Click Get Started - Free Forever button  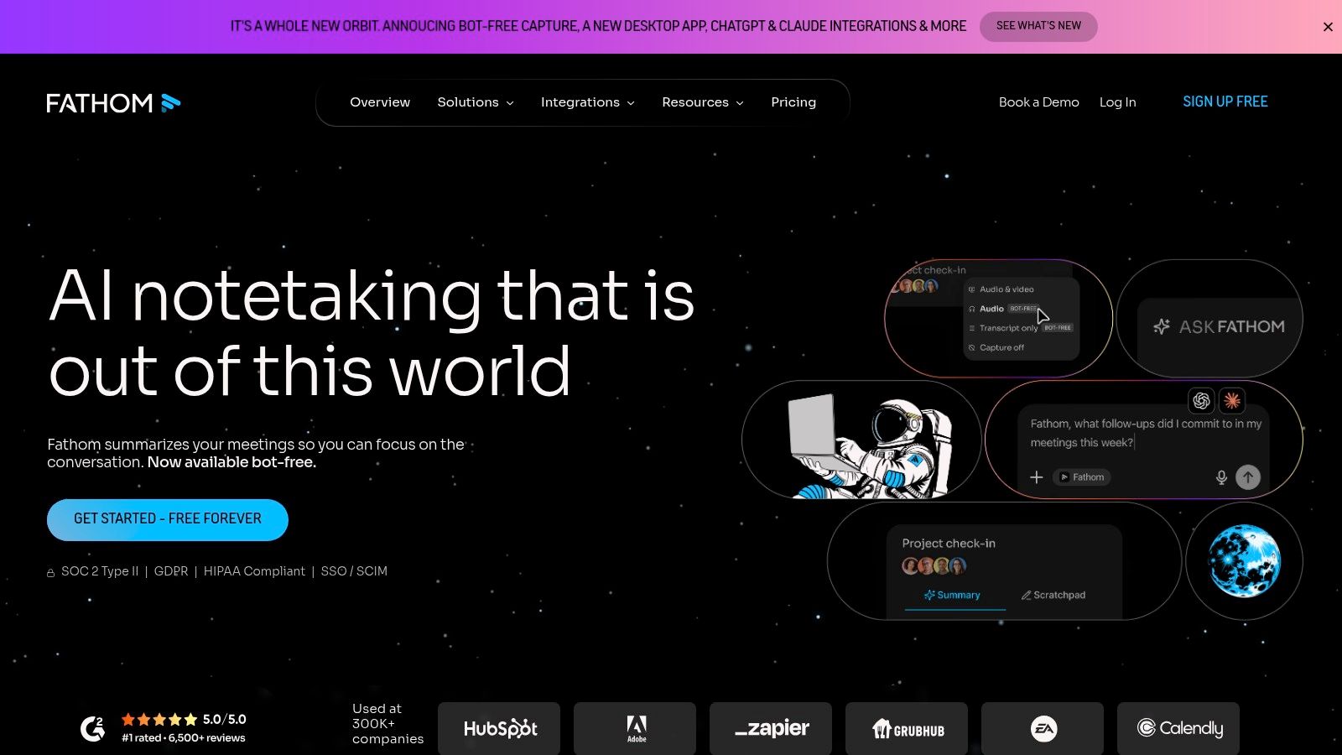(x=168, y=520)
